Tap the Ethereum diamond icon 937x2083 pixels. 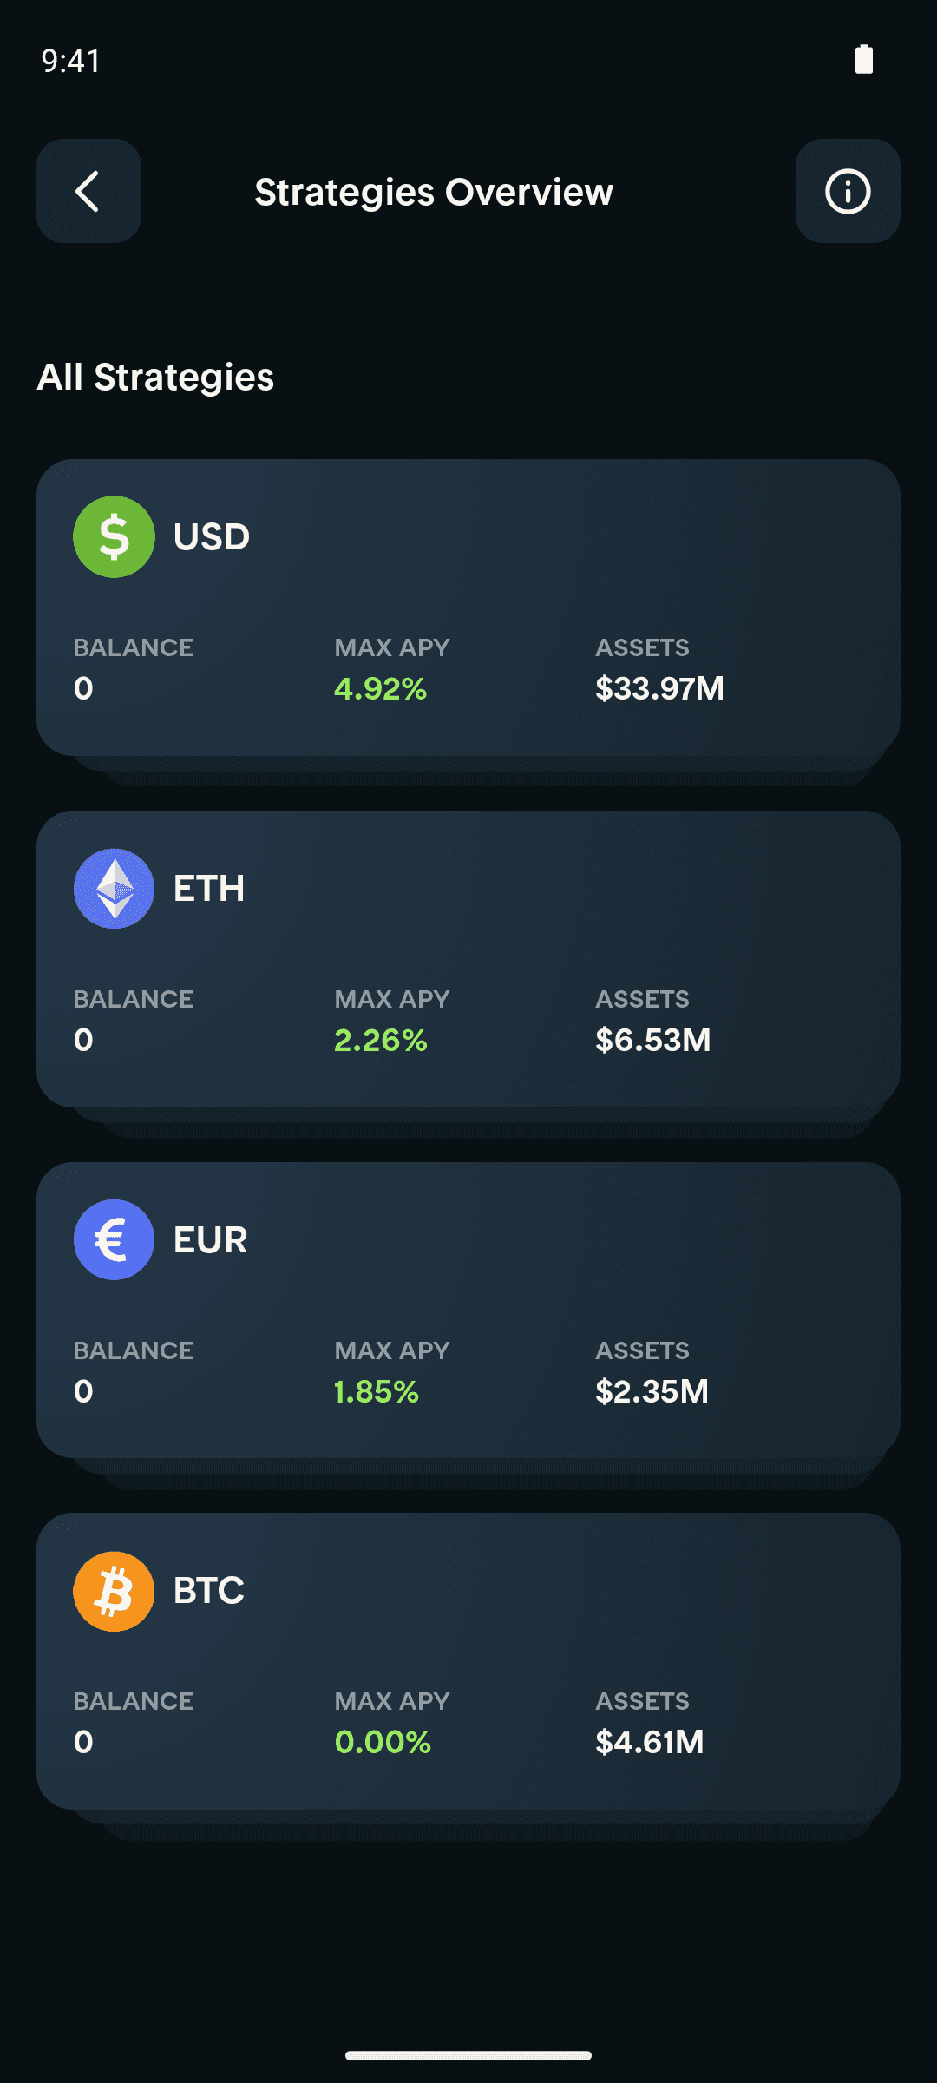point(114,888)
